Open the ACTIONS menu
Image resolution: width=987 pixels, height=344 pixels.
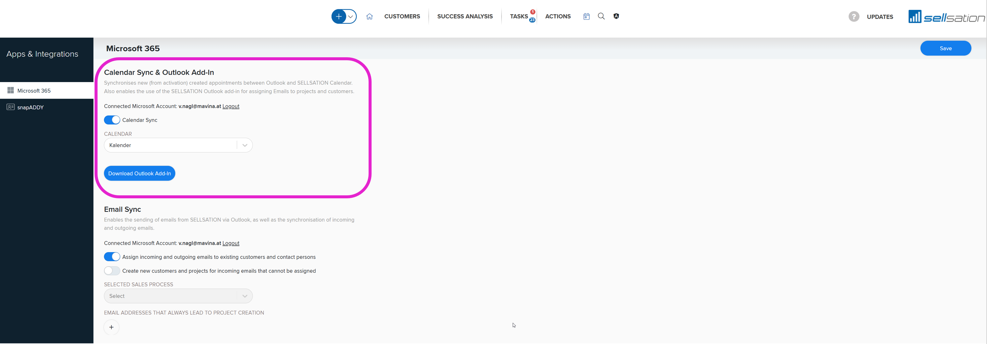(558, 17)
